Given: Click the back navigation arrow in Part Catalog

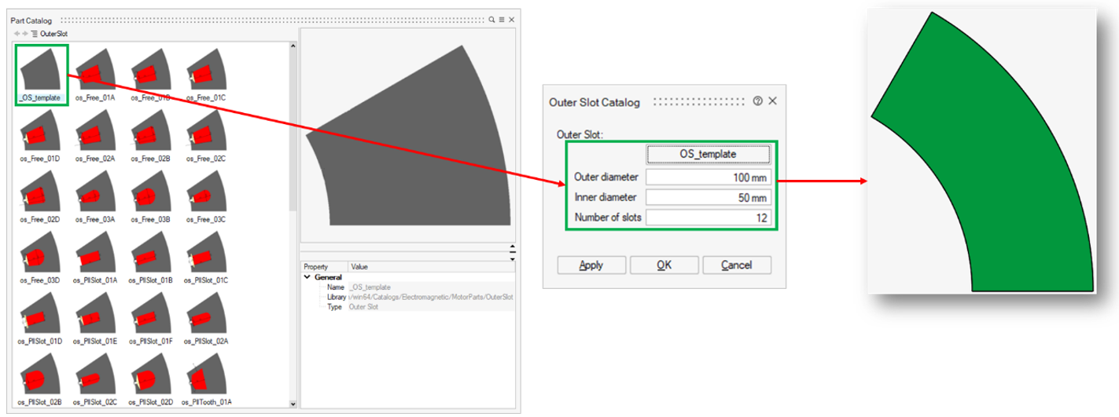Looking at the screenshot, I should click(x=16, y=34).
